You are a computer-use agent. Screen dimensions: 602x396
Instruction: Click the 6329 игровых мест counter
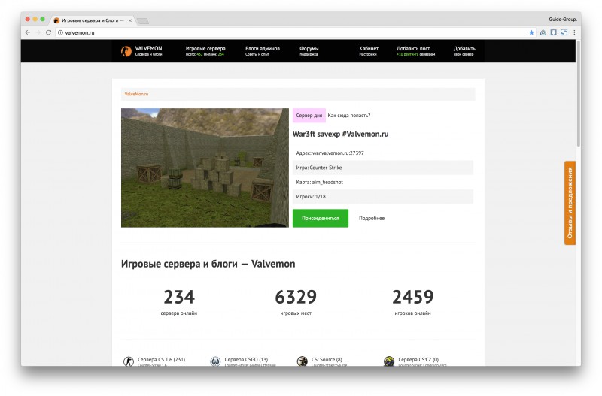click(x=296, y=301)
